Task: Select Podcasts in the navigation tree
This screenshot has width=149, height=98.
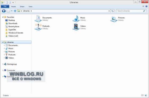Action: tap(12, 55)
